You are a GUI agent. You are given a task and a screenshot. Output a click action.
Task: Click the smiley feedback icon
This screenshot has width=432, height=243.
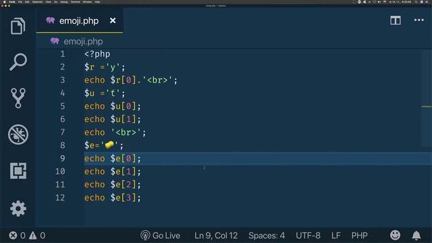coord(395,235)
